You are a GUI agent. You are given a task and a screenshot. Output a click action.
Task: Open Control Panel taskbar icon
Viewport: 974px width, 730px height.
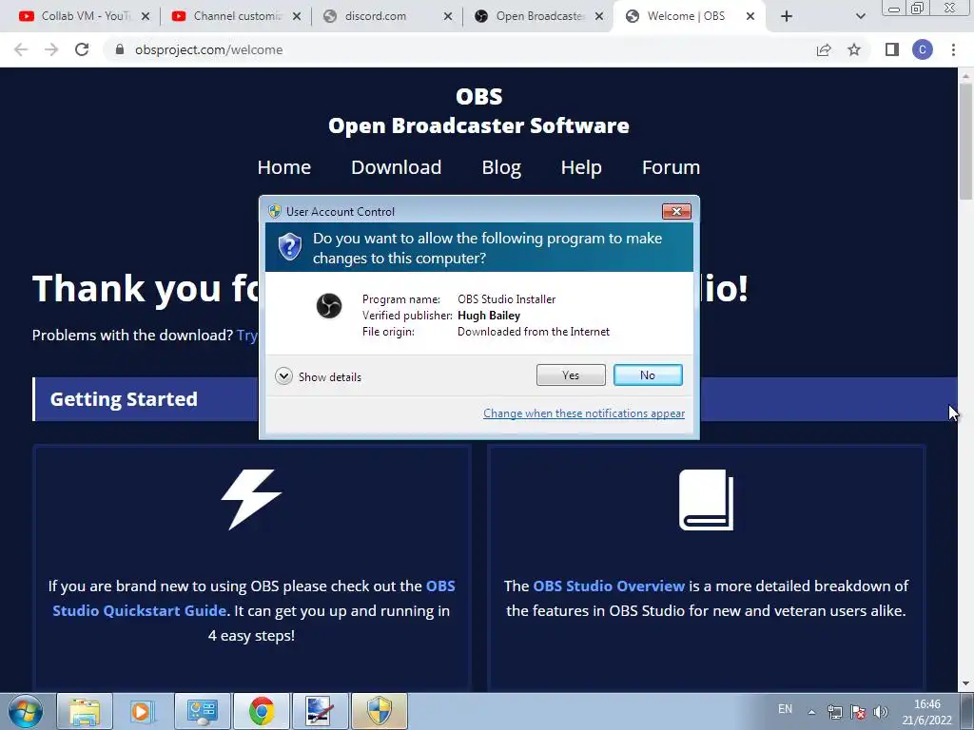click(203, 711)
